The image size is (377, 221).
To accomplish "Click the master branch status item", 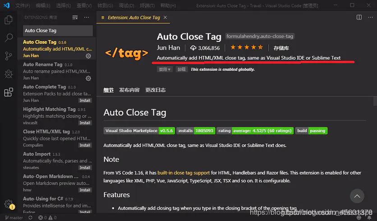I will pyautogui.click(x=14, y=218).
